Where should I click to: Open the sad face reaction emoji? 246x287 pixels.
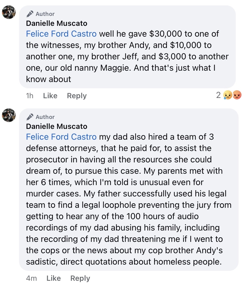click(228, 95)
